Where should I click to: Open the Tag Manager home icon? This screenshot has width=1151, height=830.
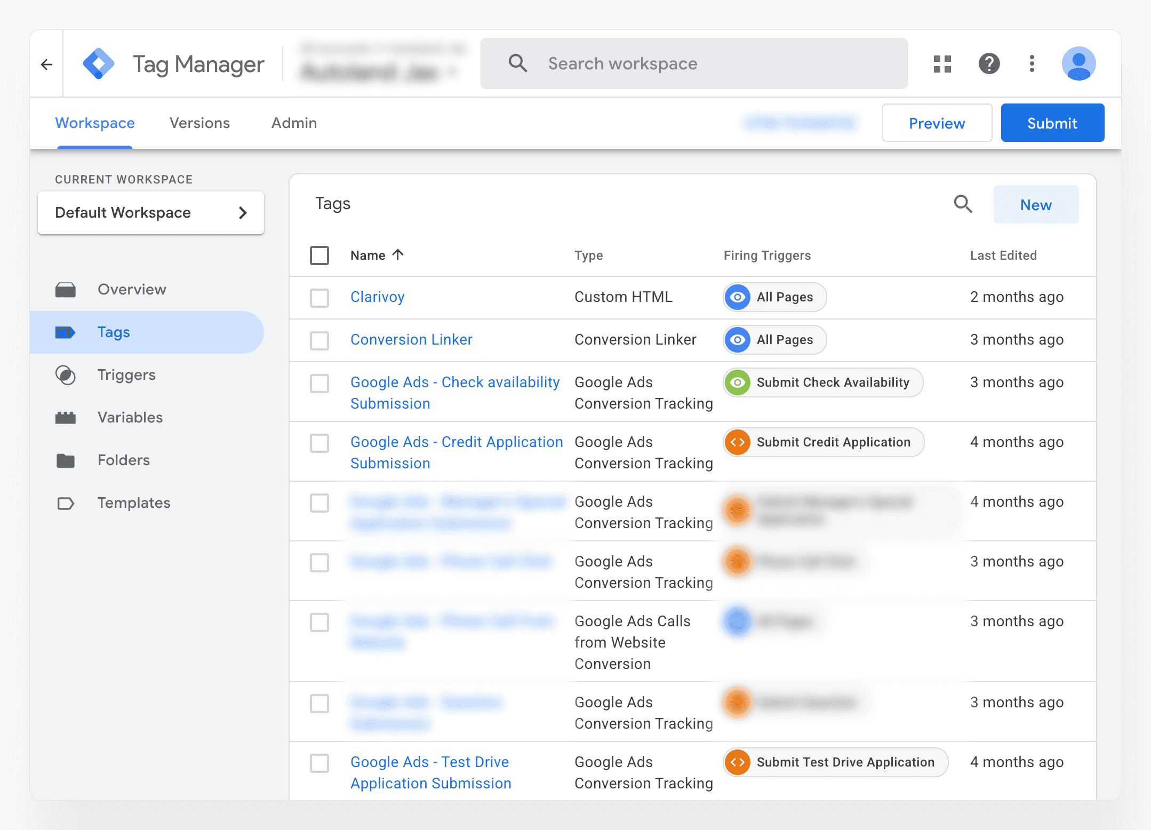coord(99,63)
